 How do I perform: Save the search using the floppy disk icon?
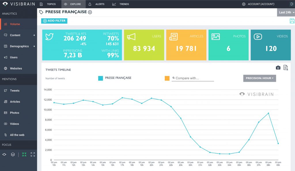pyautogui.click(x=292, y=21)
